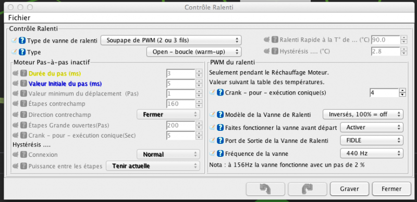Click the note icon beside Port de Sortie de la Vanne

(x=212, y=141)
